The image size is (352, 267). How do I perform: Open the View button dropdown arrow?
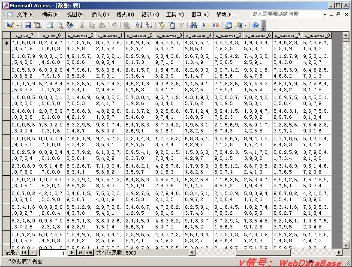pyautogui.click(x=18, y=25)
